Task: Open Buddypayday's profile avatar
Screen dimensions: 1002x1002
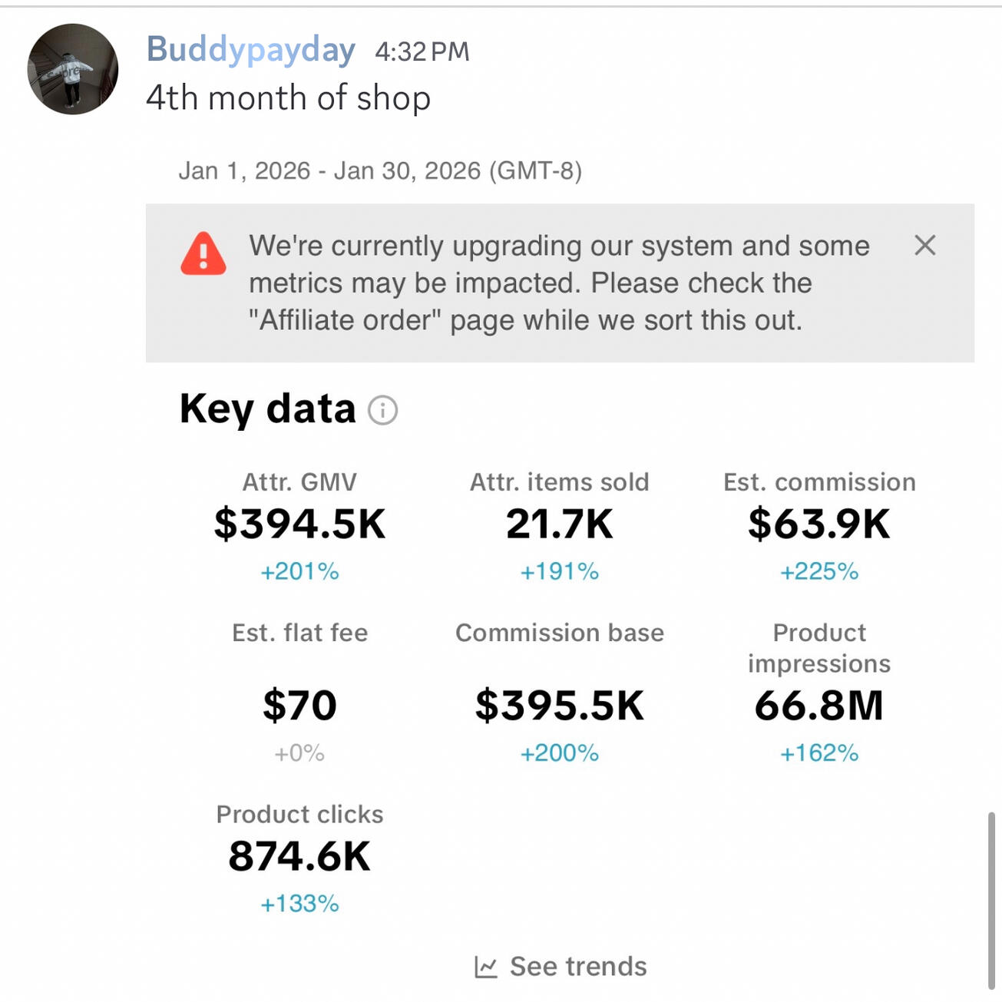Action: (73, 69)
